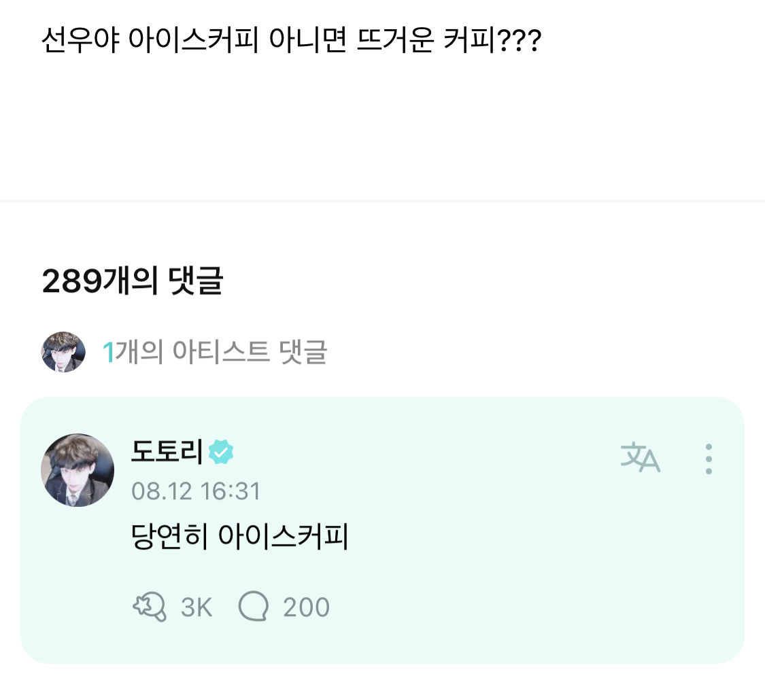Open the 도토리 username profile link
The width and height of the screenshot is (765, 676).
point(167,452)
